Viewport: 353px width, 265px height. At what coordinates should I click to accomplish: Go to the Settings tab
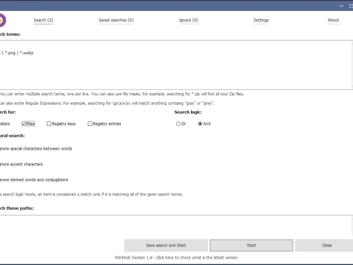click(x=261, y=20)
